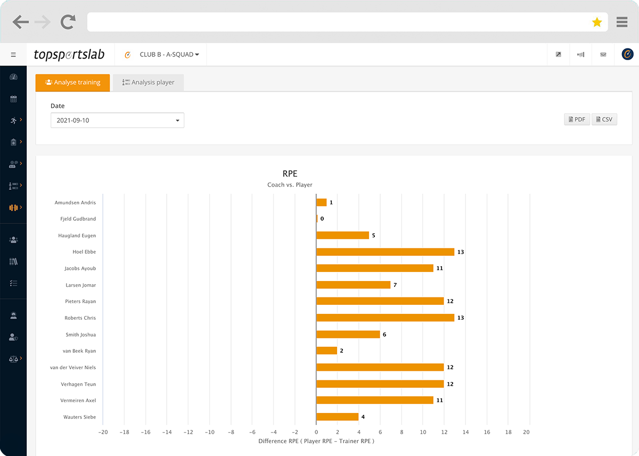Click the 'Date' field label
639x456 pixels.
[58, 106]
